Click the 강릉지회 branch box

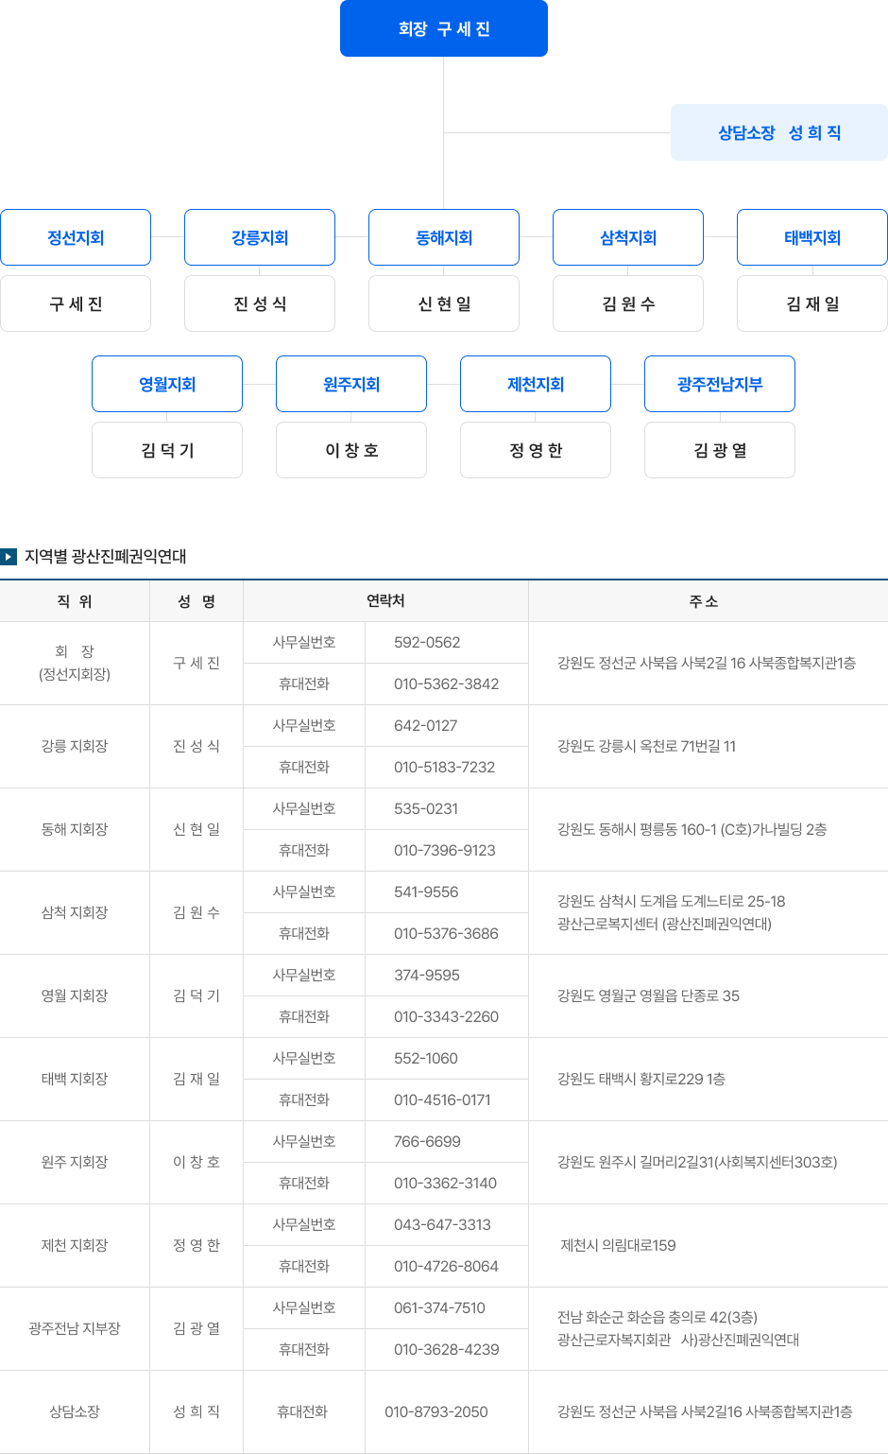click(260, 238)
